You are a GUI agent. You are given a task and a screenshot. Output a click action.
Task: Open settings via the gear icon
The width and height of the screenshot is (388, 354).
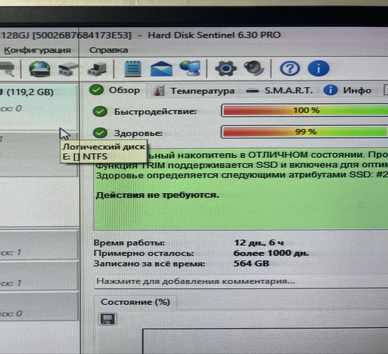pos(226,68)
